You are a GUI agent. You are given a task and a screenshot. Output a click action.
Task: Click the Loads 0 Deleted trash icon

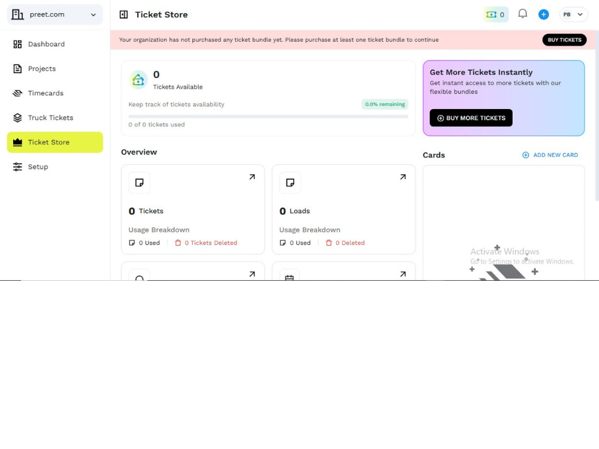point(329,243)
